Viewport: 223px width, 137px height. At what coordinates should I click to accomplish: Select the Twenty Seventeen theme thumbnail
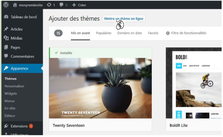click(x=100, y=88)
